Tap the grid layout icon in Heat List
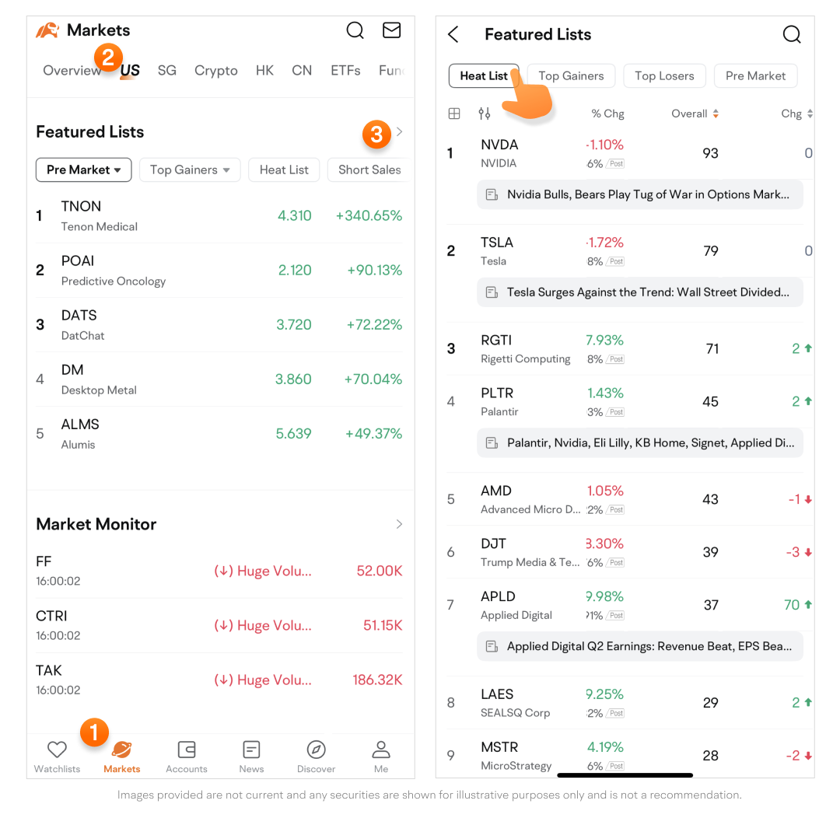Viewport: 840px width, 818px height. pyautogui.click(x=454, y=114)
